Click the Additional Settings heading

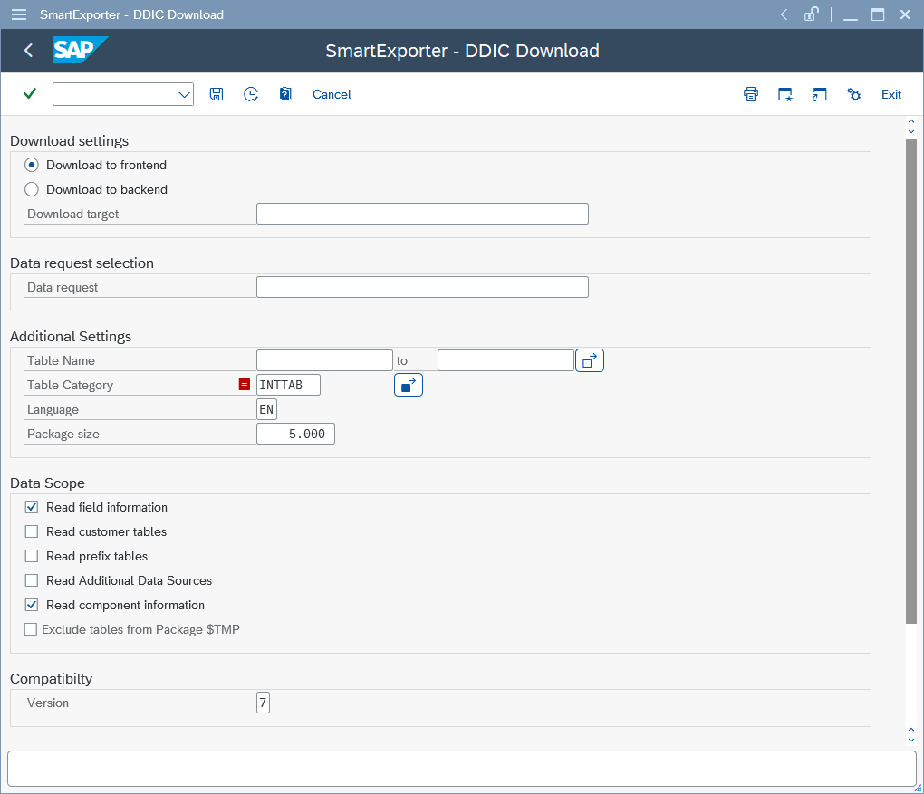[x=71, y=336]
